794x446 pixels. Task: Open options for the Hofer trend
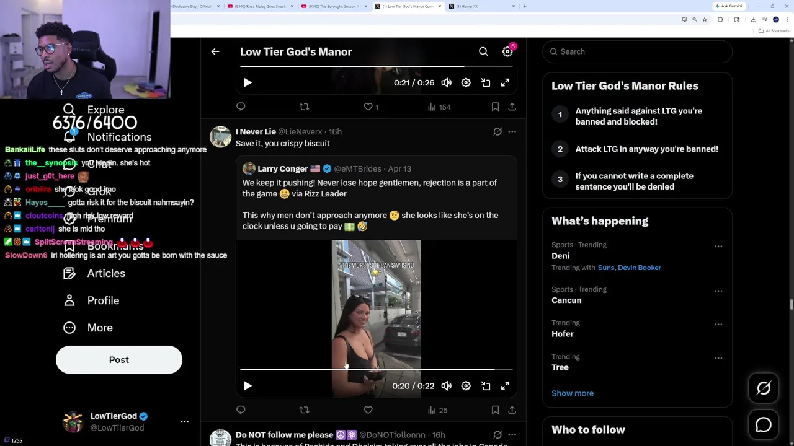point(718,324)
